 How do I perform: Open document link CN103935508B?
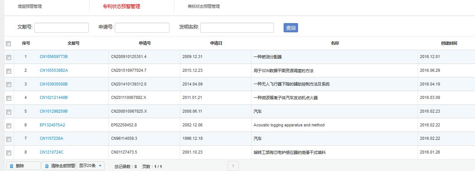[x=54, y=84]
